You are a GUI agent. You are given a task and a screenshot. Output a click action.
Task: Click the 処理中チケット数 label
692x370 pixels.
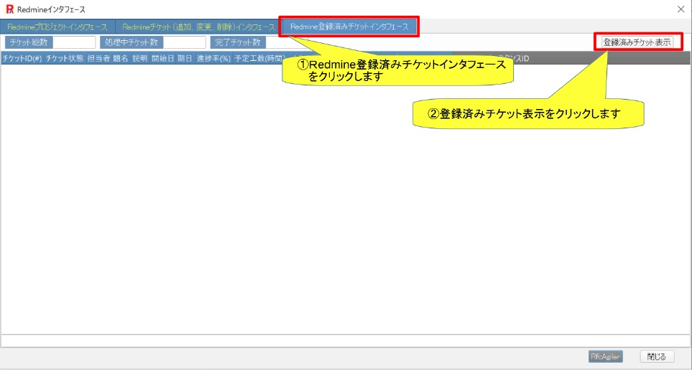pyautogui.click(x=132, y=42)
